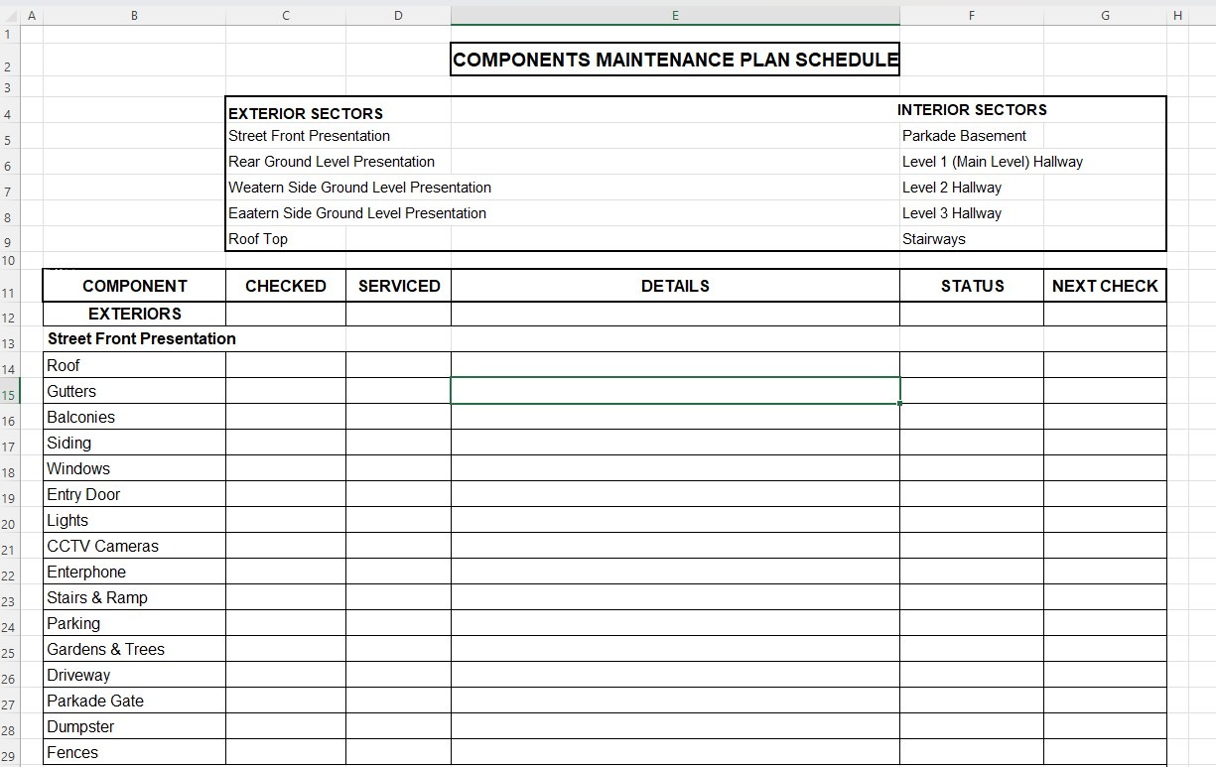The image size is (1216, 767).
Task: Select the column B header
Action: [134, 15]
